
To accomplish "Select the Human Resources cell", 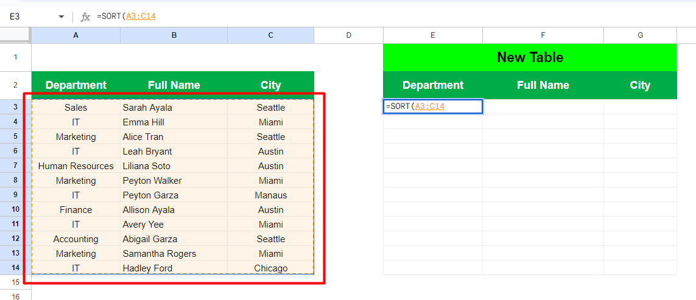I will [x=76, y=166].
